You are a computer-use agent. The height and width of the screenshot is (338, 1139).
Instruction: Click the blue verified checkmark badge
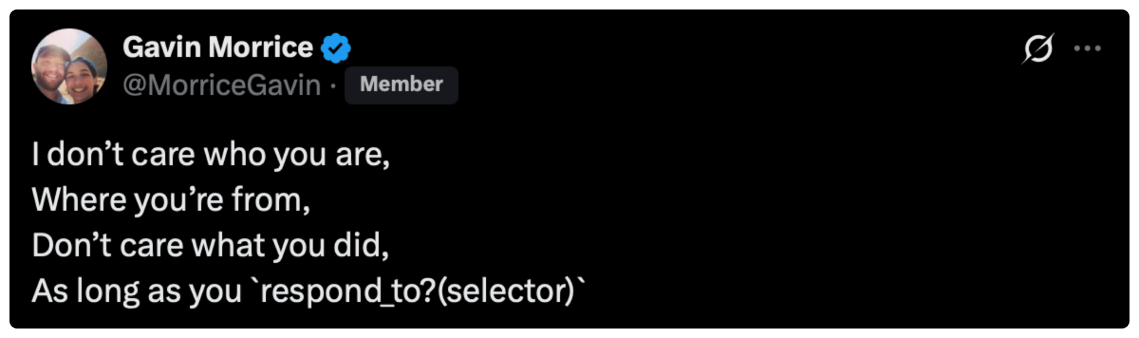point(336,48)
